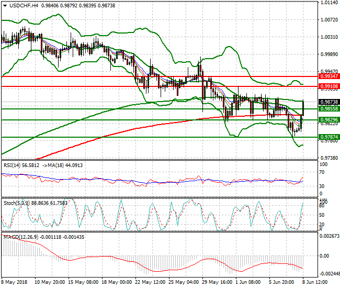Click the 0.97380 price scale value

click(x=330, y=158)
